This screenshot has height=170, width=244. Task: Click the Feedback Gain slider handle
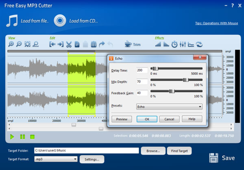[x=172, y=91]
